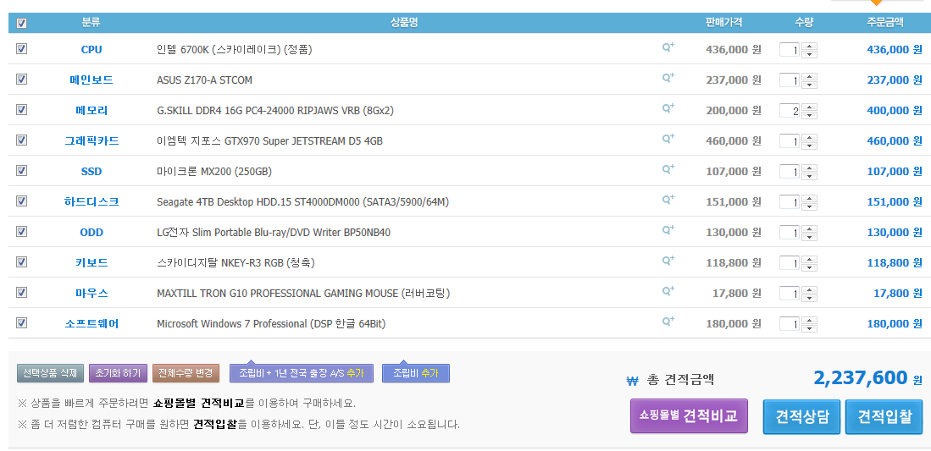Uncheck the CPU row checkbox
This screenshot has height=451, width=931.
pos(21,49)
